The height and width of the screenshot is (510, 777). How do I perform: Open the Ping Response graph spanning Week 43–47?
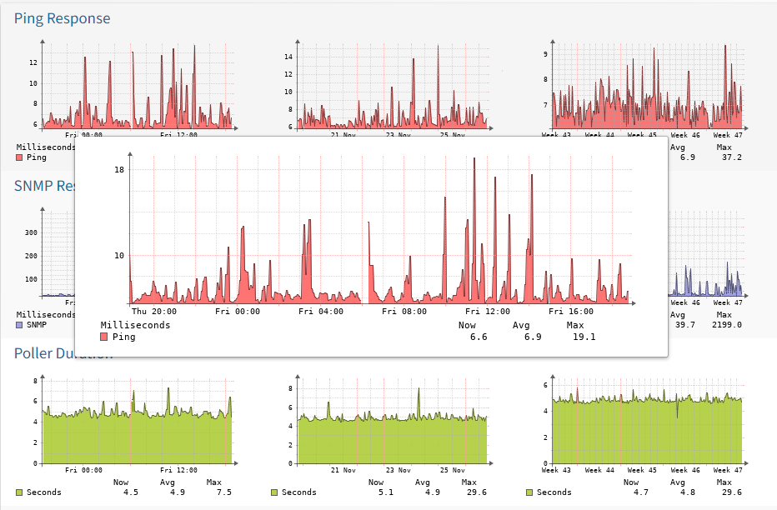coord(644,88)
